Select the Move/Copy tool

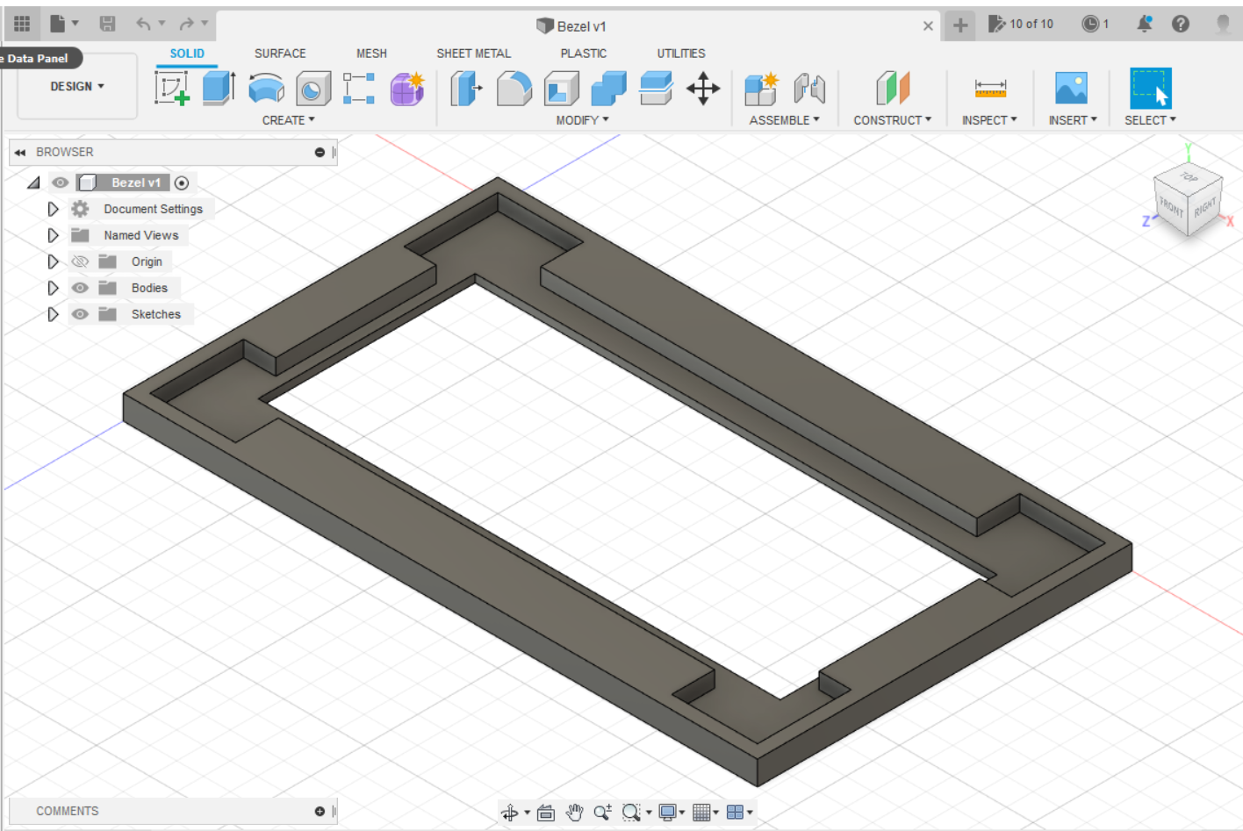[x=703, y=89]
